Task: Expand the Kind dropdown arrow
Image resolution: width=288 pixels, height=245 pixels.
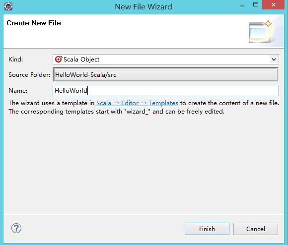Action: [274, 60]
